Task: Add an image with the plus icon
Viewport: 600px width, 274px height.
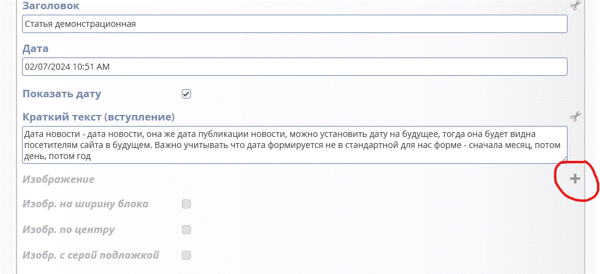Action: (x=575, y=179)
